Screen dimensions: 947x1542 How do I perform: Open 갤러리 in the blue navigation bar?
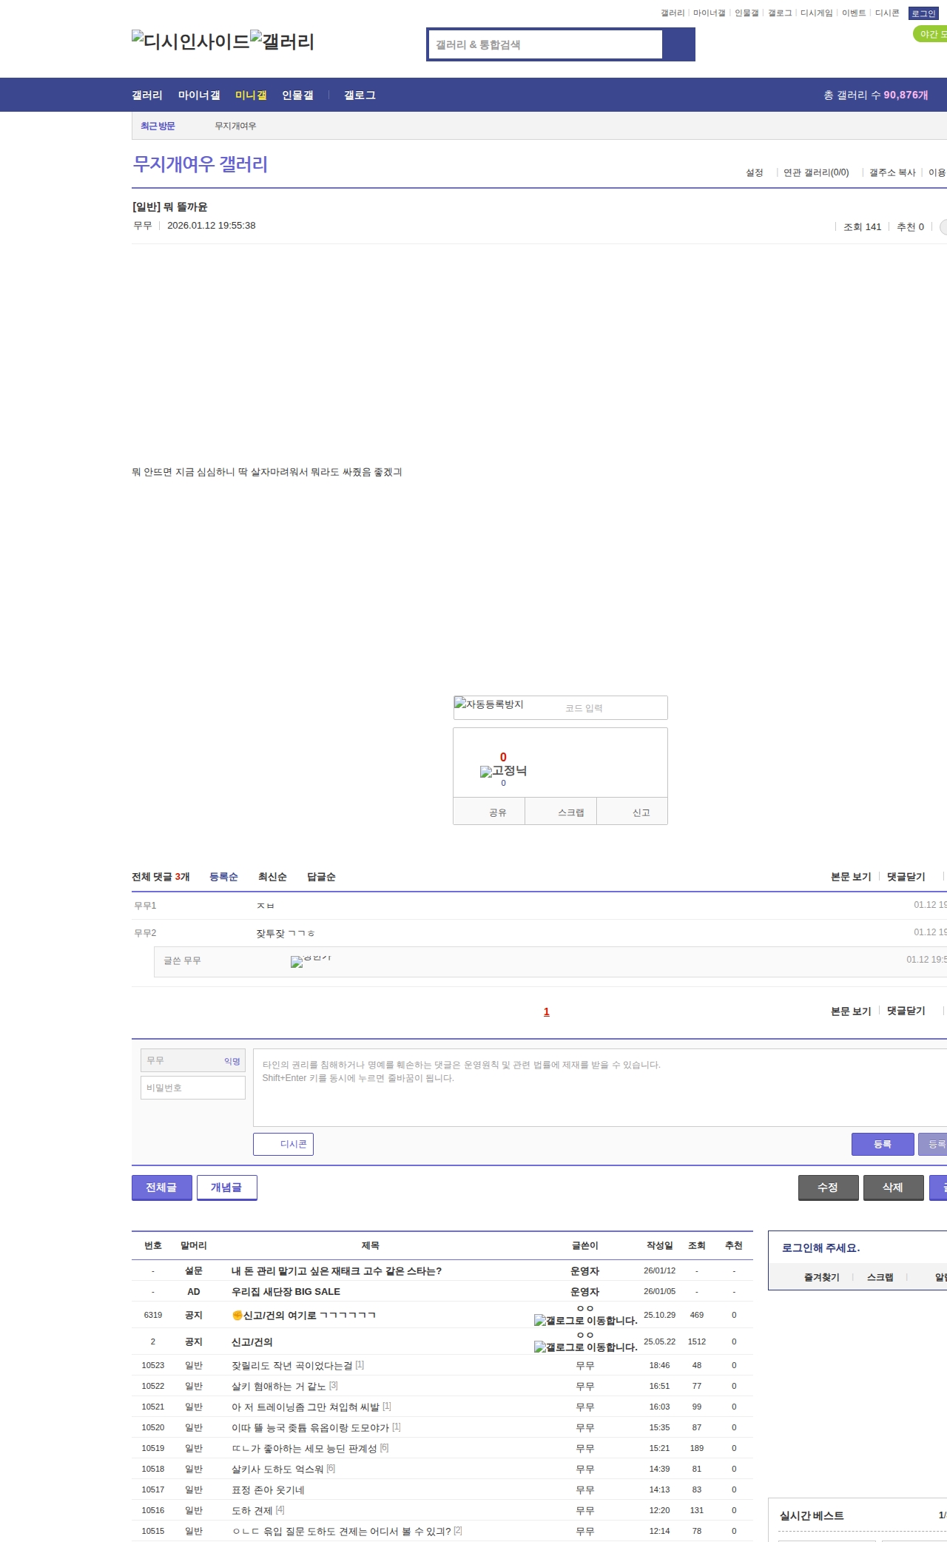[x=147, y=95]
